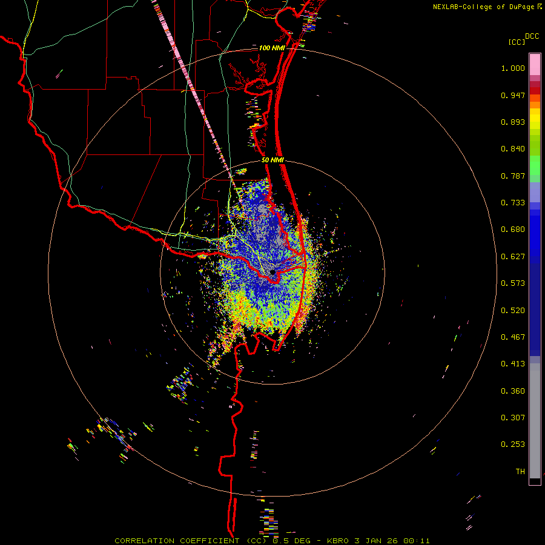Screen dimensions: 545x545
Task: Click the 0.360 legend value
Action: (x=513, y=391)
